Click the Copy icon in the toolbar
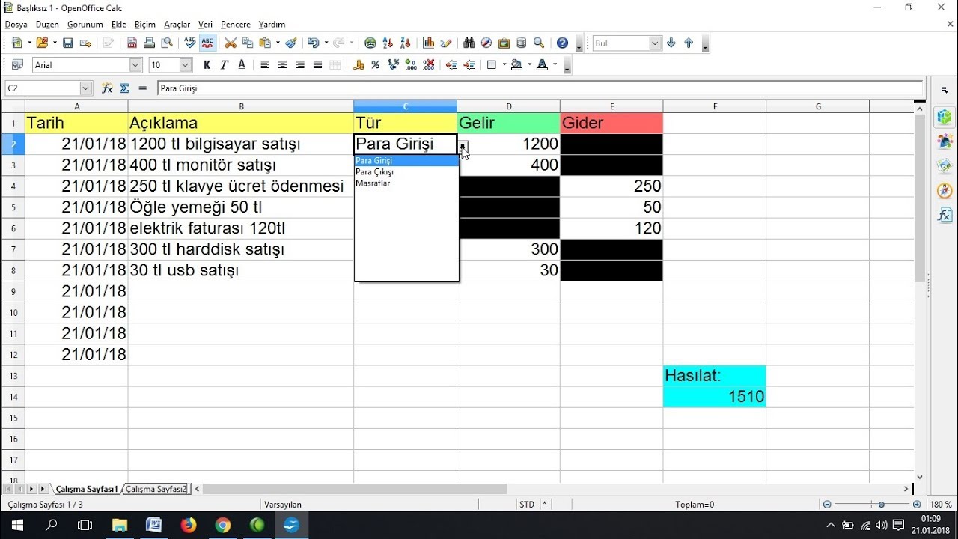The height and width of the screenshot is (539, 958). (248, 43)
